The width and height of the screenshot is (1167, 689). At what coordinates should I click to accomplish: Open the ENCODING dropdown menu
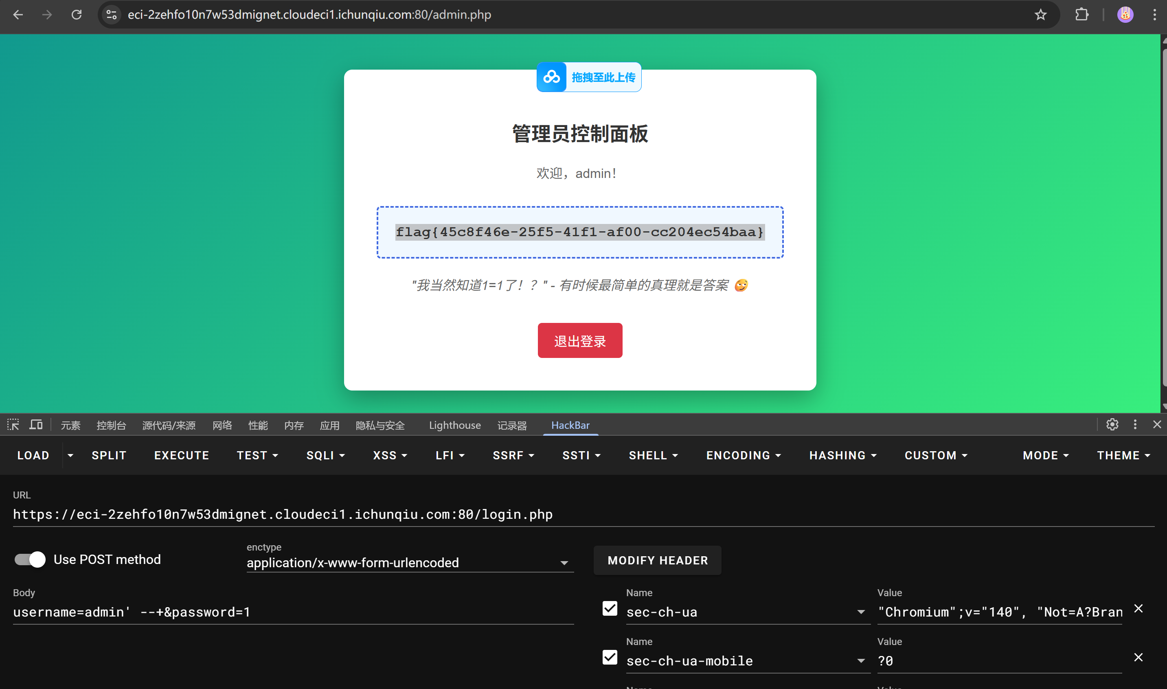(743, 455)
